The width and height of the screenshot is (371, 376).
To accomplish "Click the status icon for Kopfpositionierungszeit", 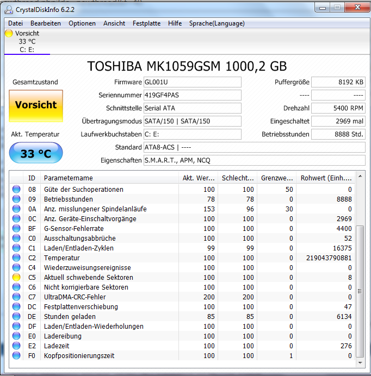I will click(16, 355).
